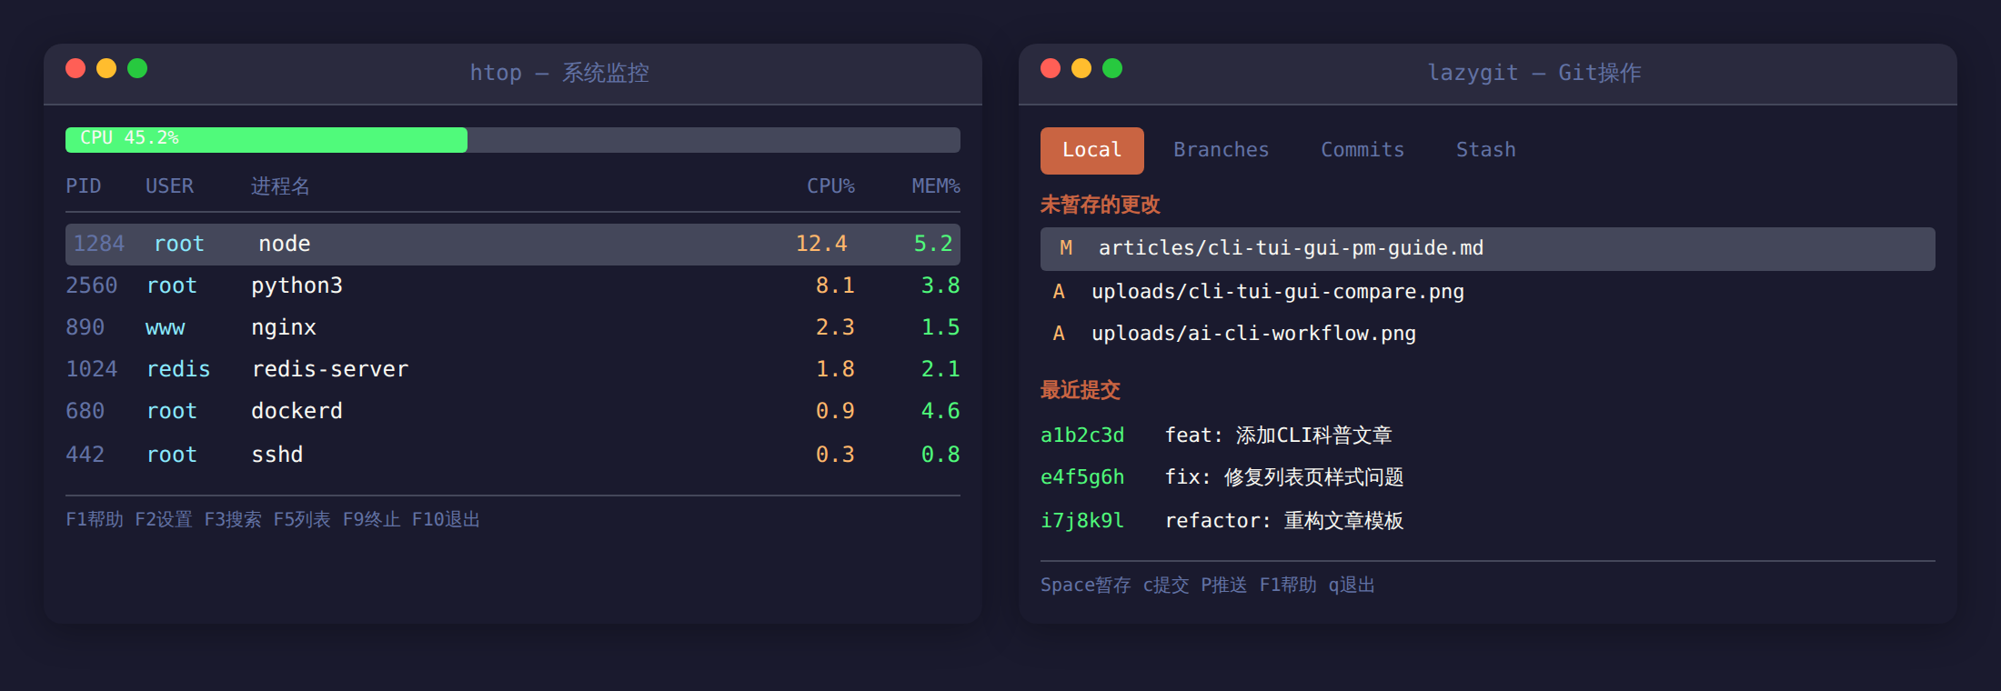Click the 最近提交 section heading

tap(1081, 390)
